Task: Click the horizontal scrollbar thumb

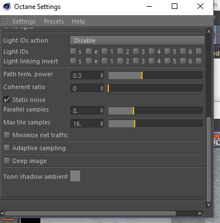Action: click(x=90, y=213)
